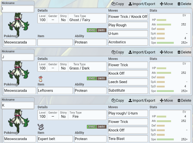Image resolution: width=193 pixels, height=143 pixels.
Task: Click the Move icon for set K
Action: coord(162,101)
